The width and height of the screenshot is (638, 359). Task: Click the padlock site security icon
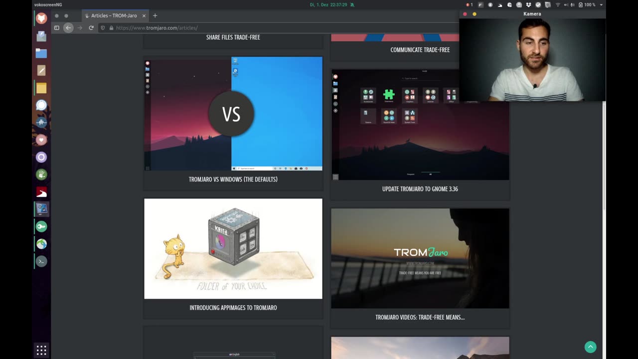(x=111, y=28)
